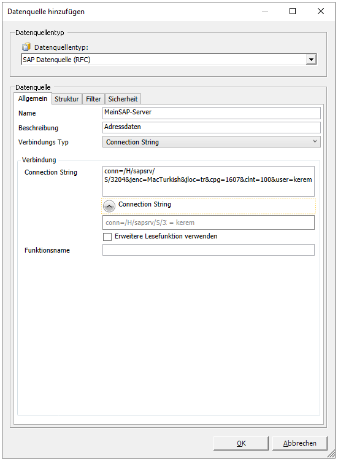338x461 pixels.
Task: Click the empty Funktionsname input field
Action: click(x=209, y=250)
